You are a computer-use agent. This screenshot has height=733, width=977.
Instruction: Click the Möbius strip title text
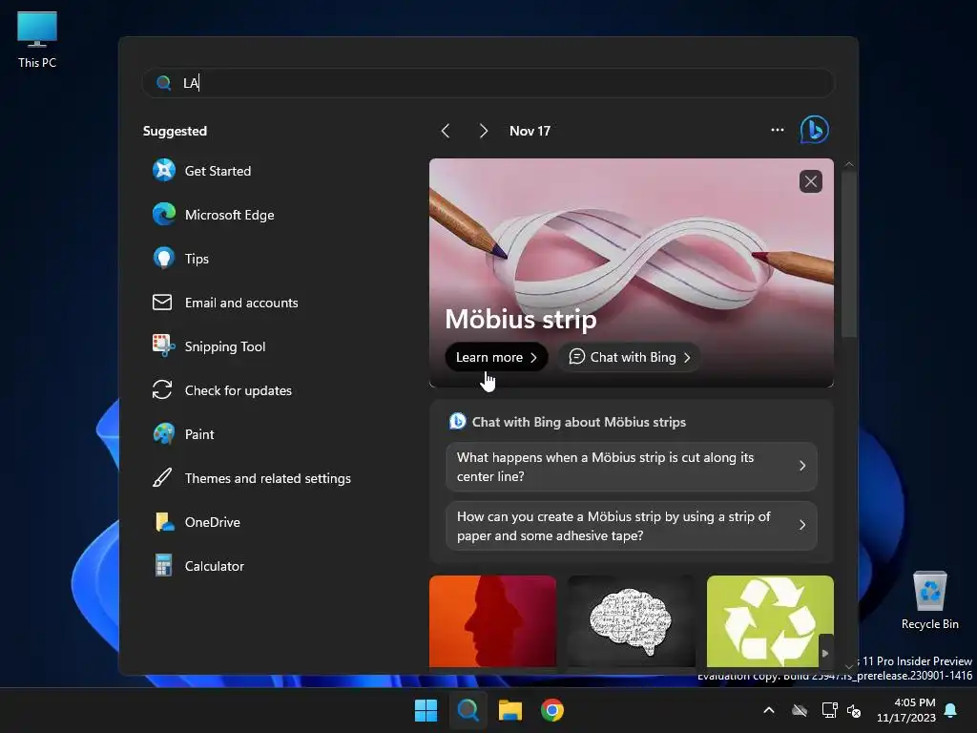tap(521, 319)
